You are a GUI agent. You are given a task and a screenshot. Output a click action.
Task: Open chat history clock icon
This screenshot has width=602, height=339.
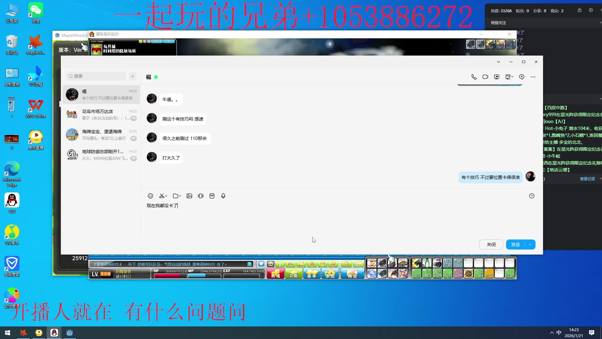pyautogui.click(x=532, y=196)
